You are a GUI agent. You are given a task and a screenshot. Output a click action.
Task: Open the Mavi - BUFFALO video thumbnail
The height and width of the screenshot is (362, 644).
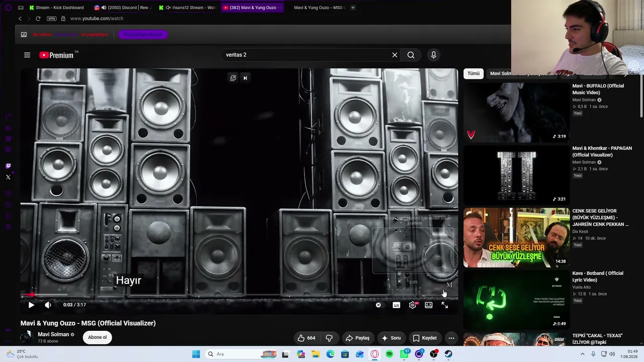[x=516, y=112]
